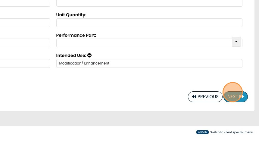
Task: Click the orange highlight circle over NEXT
Action: (x=232, y=92)
